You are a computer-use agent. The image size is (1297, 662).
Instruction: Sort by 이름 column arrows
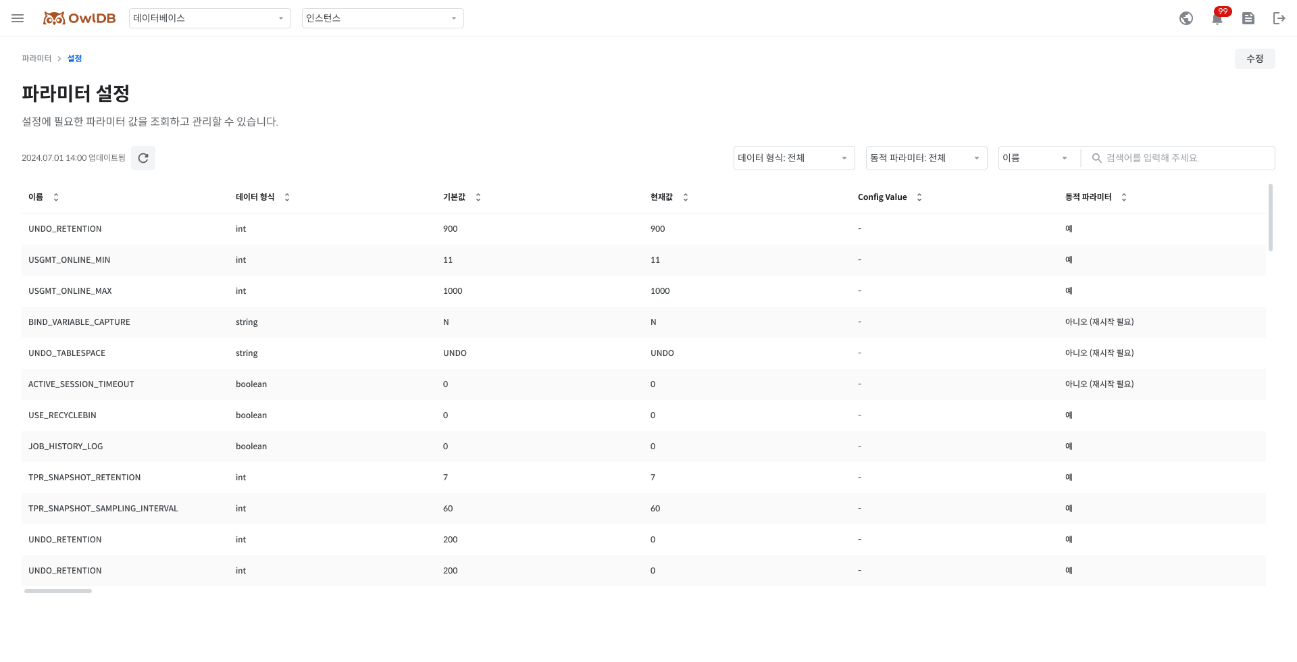pyautogui.click(x=56, y=197)
